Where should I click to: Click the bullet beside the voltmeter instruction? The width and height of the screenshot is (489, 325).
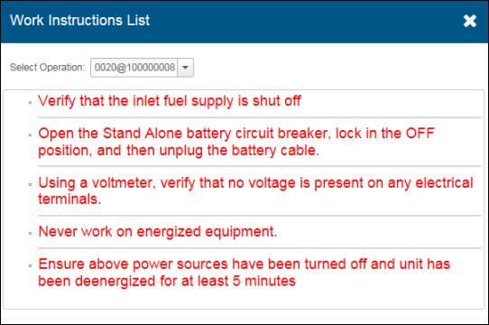pyautogui.click(x=30, y=184)
